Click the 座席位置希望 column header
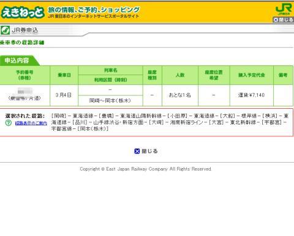 [x=214, y=75]
